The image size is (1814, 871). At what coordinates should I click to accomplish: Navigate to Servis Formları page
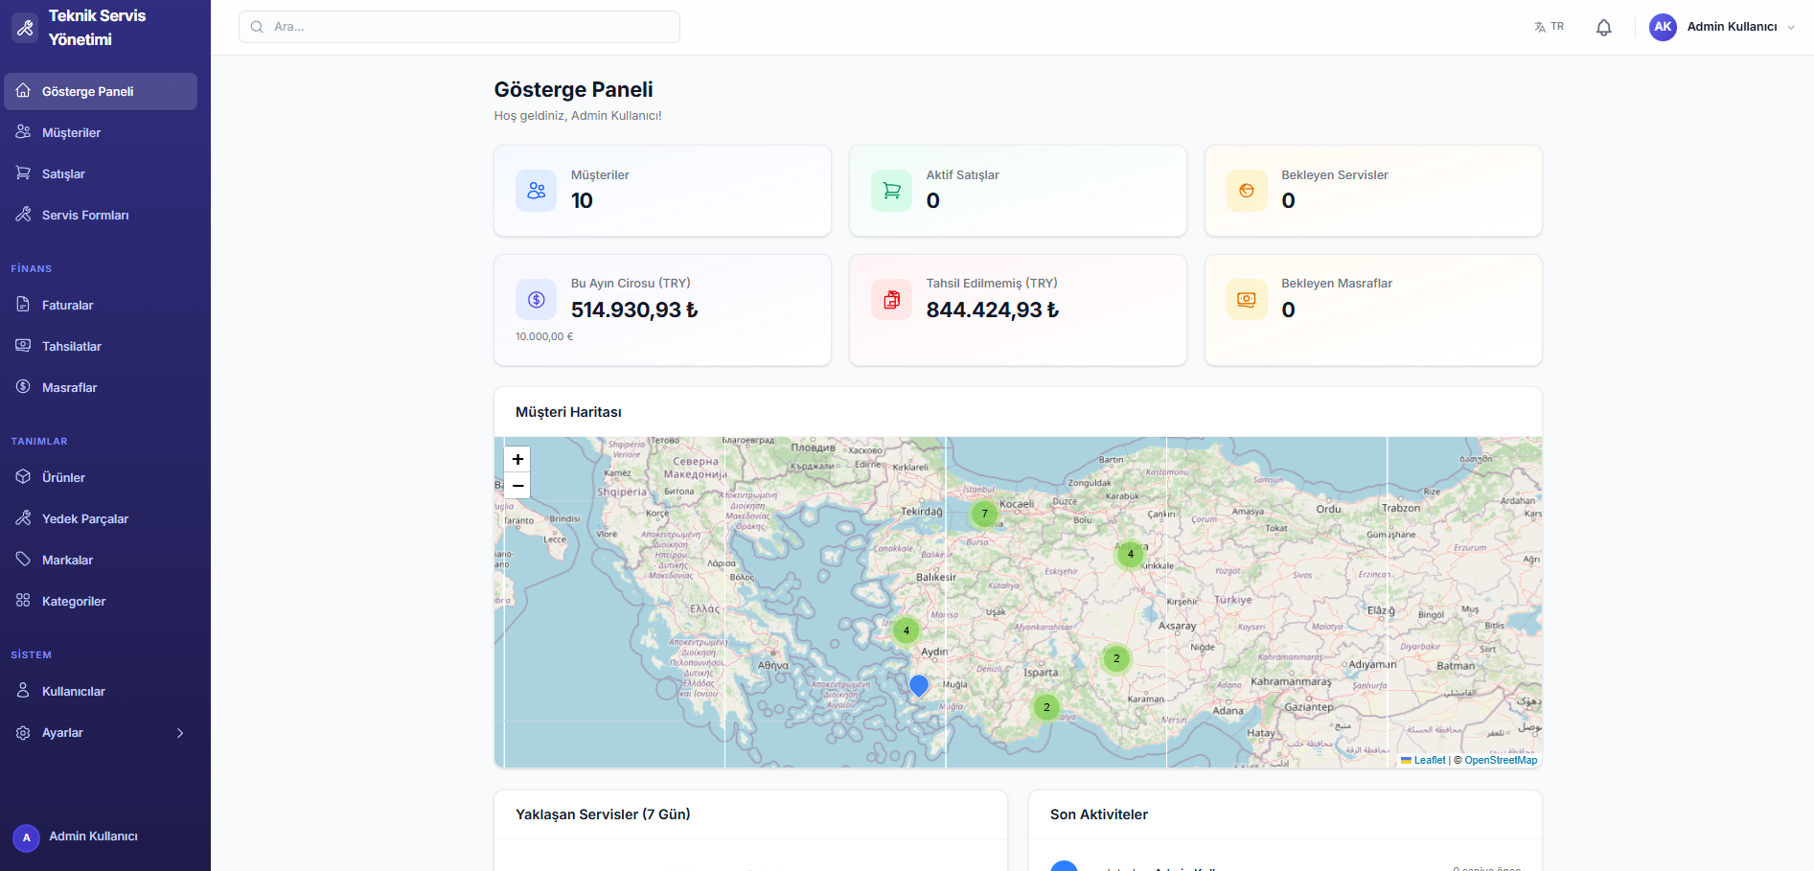point(84,216)
